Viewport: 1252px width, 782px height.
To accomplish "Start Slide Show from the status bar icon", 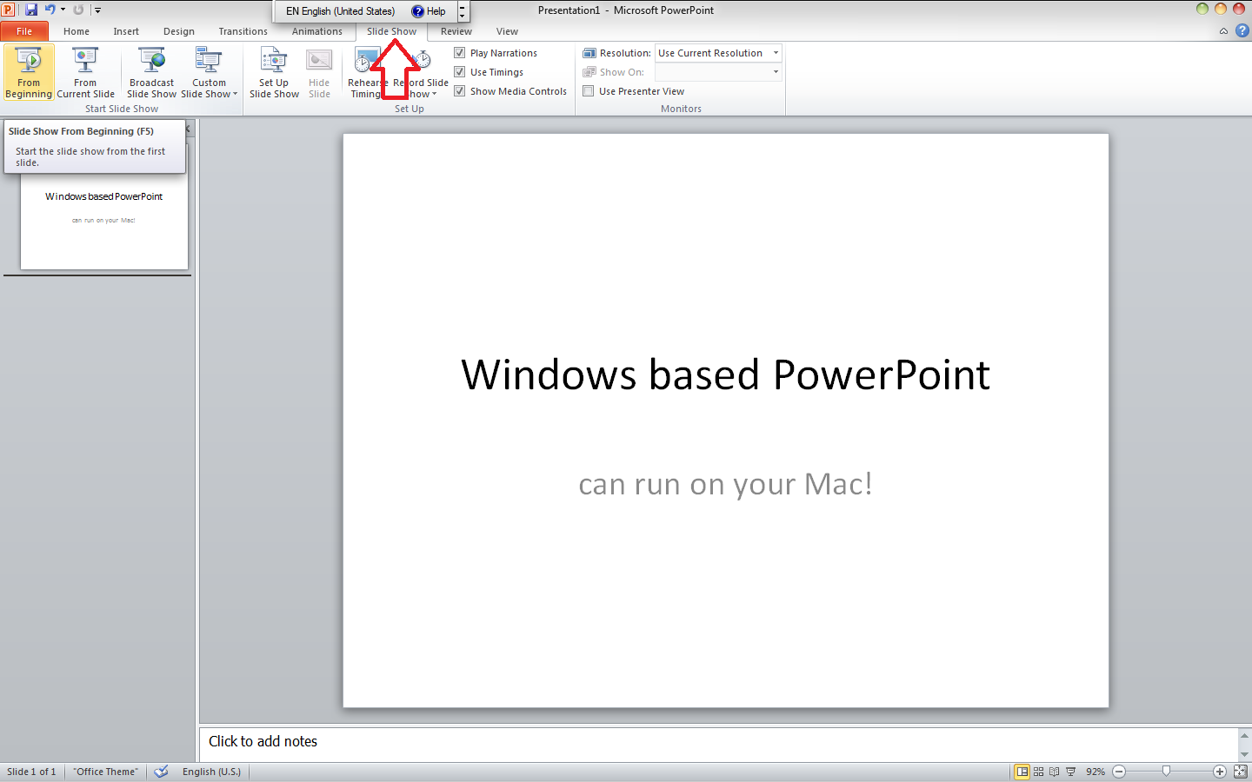I will pos(1070,772).
